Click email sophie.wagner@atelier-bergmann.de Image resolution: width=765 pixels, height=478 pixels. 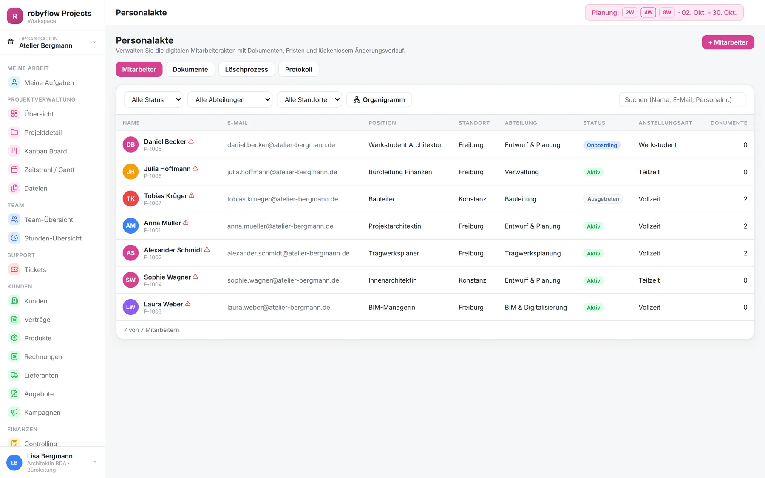click(283, 280)
